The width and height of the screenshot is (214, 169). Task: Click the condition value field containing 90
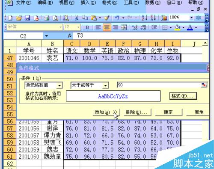click(x=159, y=85)
